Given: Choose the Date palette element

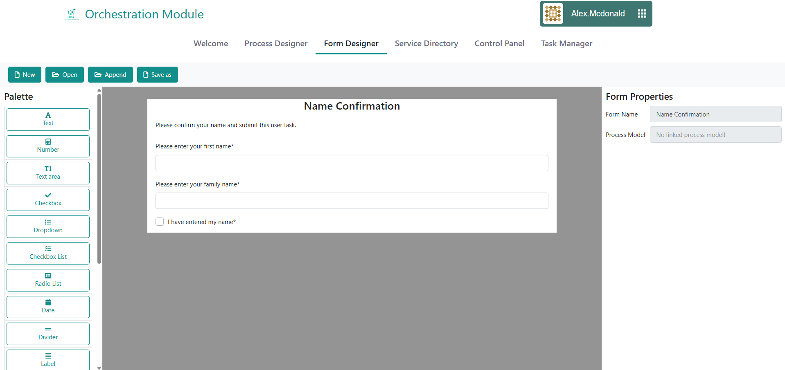Looking at the screenshot, I should (48, 307).
